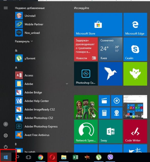Open the Movies & TV clapperboard tile
The width and height of the screenshot is (150, 162).
point(104,101)
